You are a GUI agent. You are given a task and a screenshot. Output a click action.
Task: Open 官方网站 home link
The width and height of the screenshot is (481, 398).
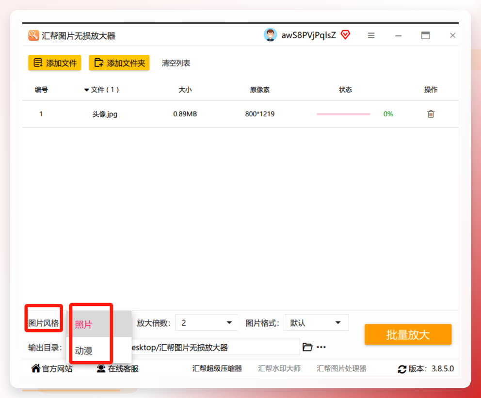pos(52,368)
